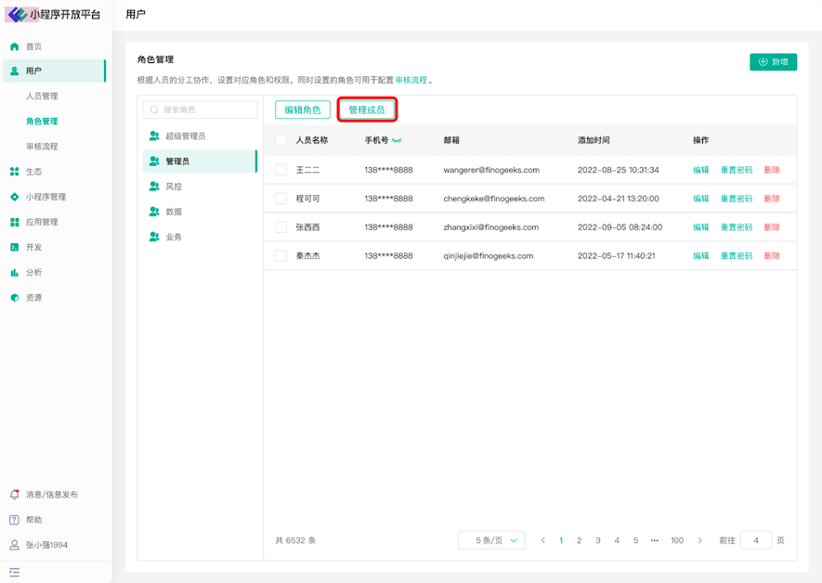Collapse sidebar using bottom menu icon
Image resolution: width=822 pixels, height=583 pixels.
pyautogui.click(x=15, y=572)
